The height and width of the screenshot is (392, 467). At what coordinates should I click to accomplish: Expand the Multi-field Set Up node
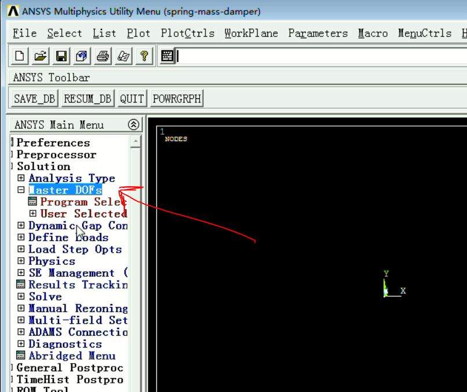click(x=21, y=320)
